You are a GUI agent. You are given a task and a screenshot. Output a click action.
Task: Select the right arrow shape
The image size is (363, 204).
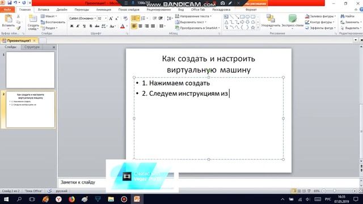242,22
